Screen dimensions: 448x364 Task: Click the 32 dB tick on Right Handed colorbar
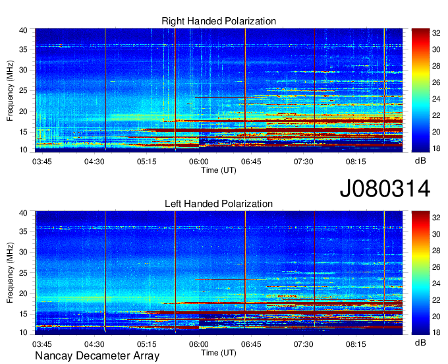436,33
